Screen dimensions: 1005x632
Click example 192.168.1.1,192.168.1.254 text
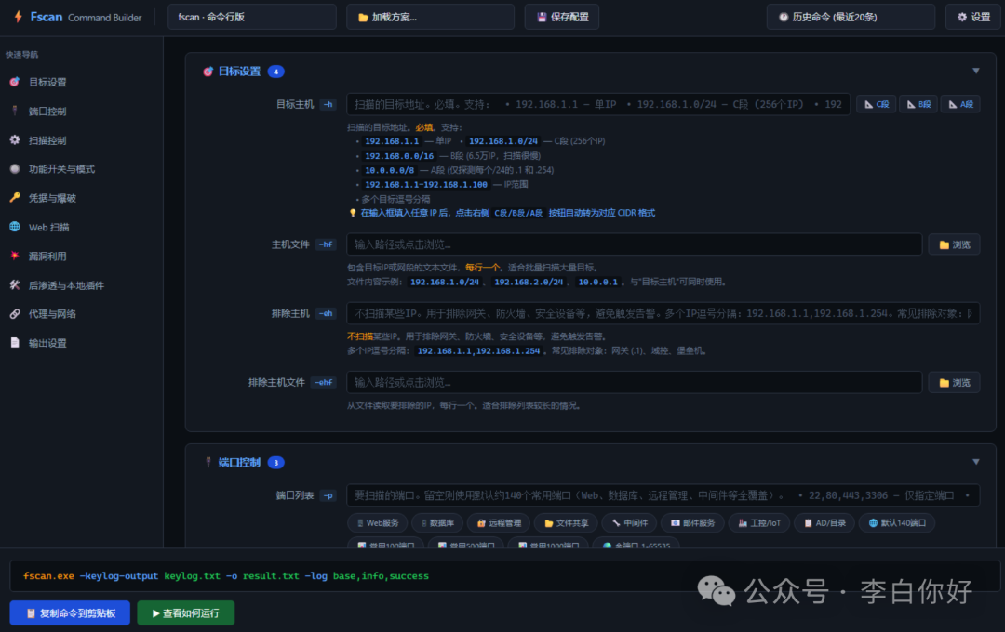tap(479, 351)
